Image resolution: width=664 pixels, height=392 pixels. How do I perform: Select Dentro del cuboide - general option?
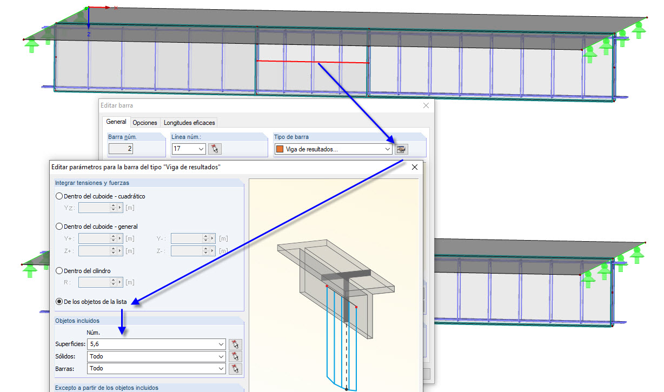coord(97,227)
